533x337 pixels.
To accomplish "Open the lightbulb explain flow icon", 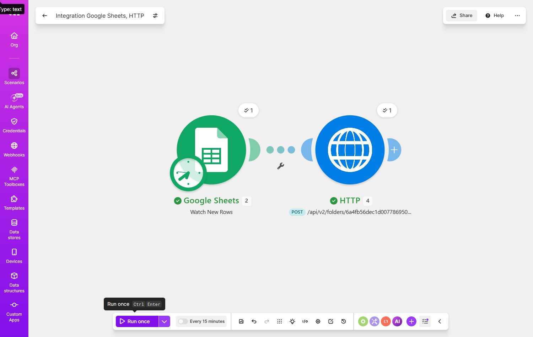I will (x=292, y=321).
